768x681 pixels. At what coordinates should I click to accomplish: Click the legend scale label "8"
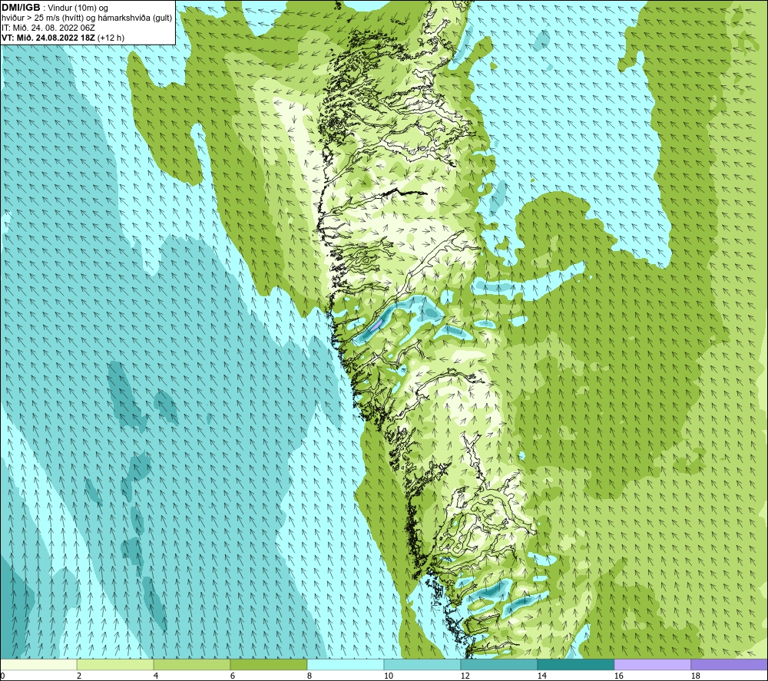click(309, 676)
